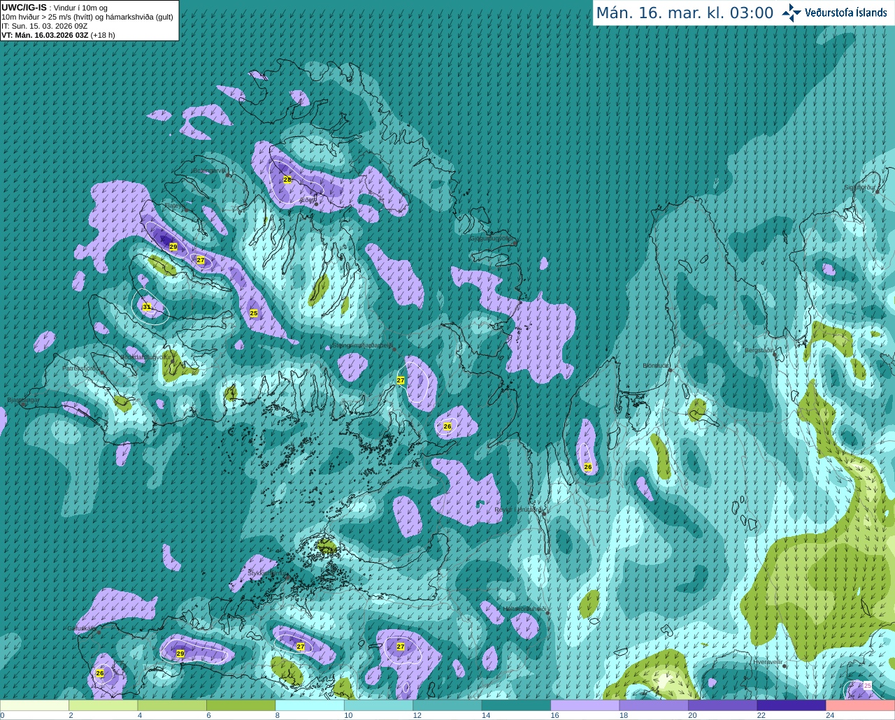Pick the 14–16 m/s dark teal legend swatch

pos(516,705)
